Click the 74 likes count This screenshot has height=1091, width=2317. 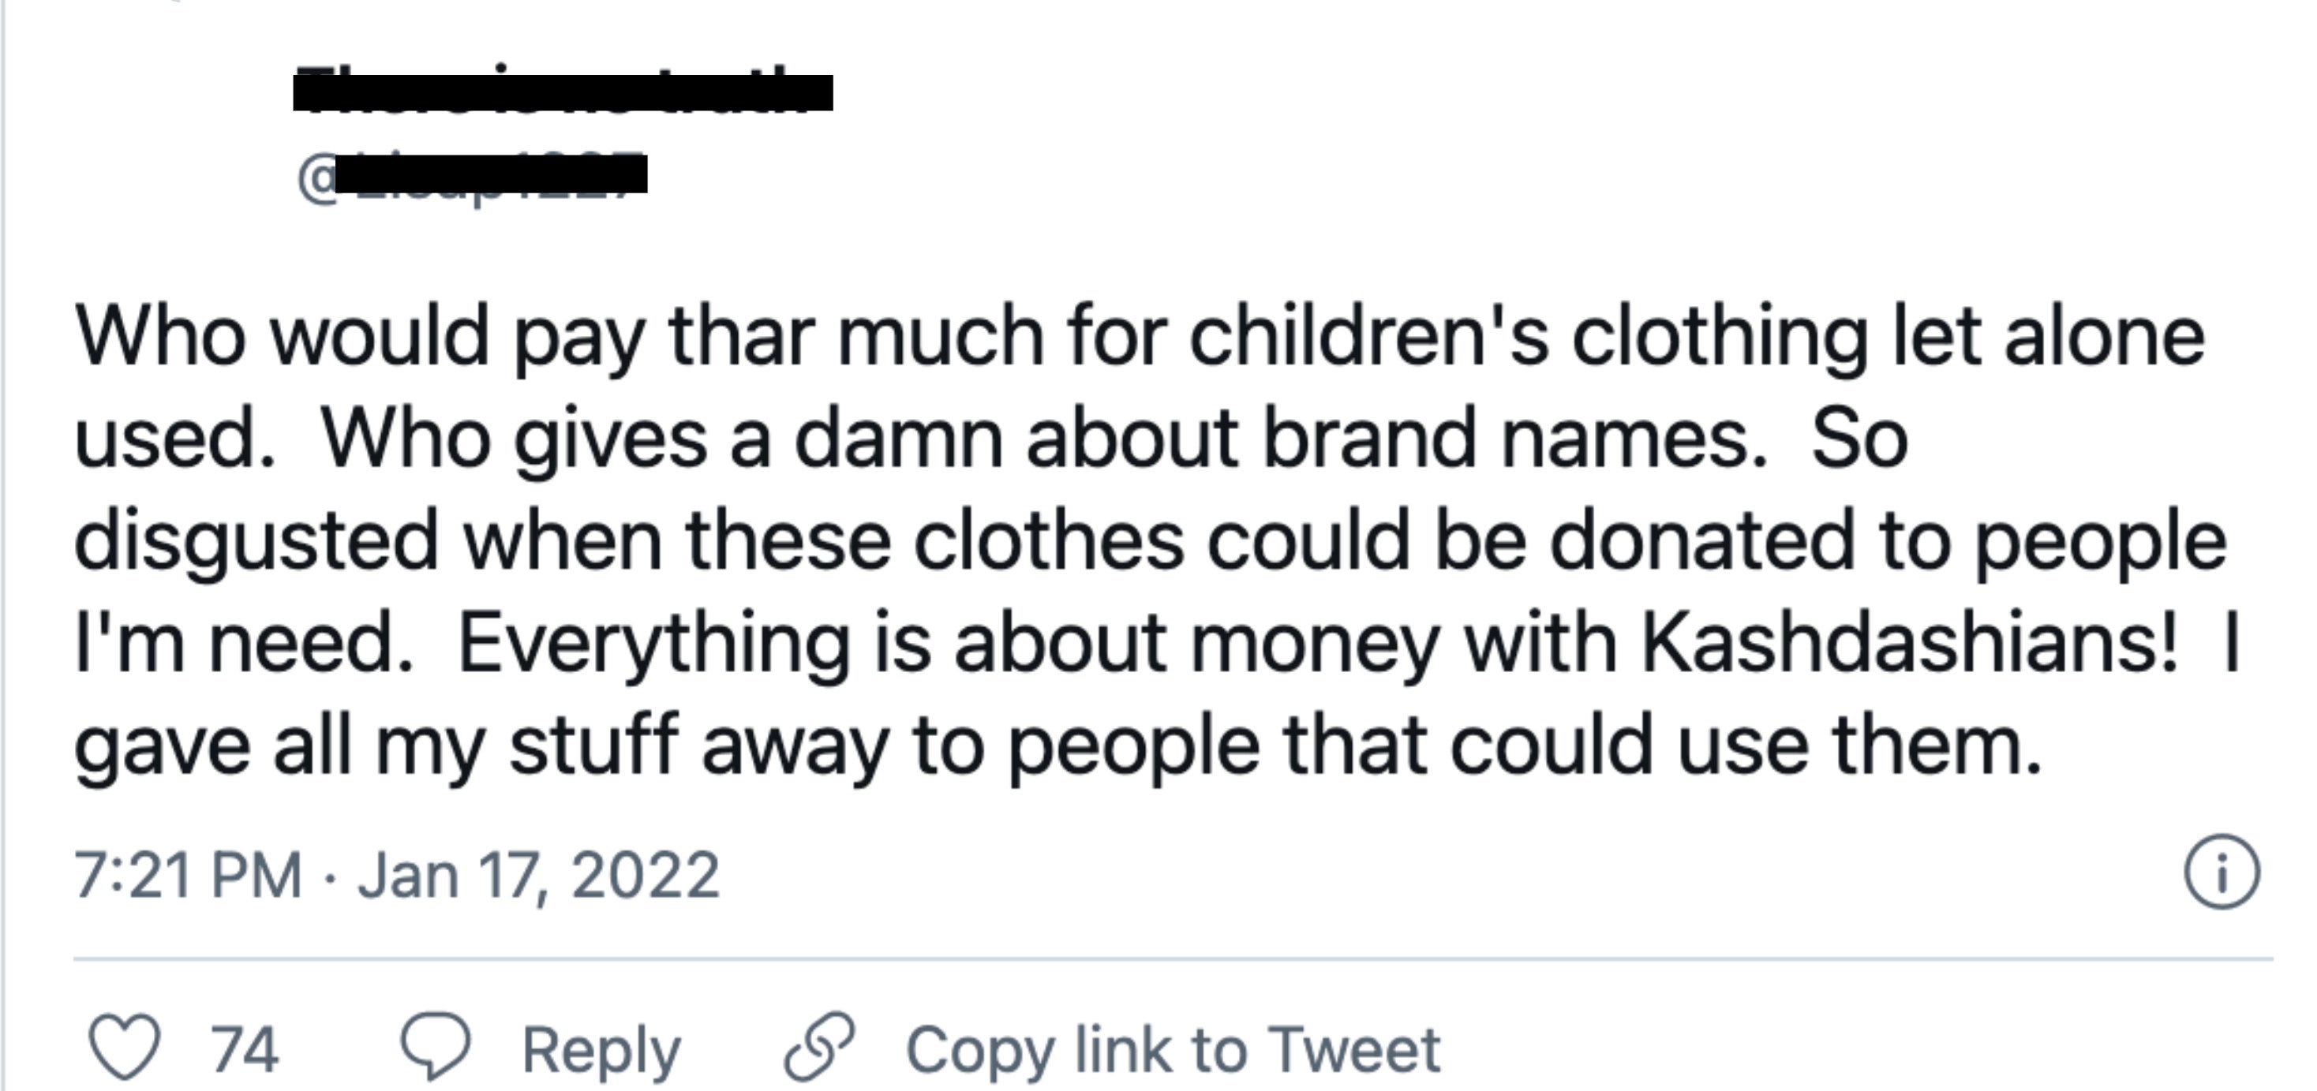click(x=245, y=1048)
